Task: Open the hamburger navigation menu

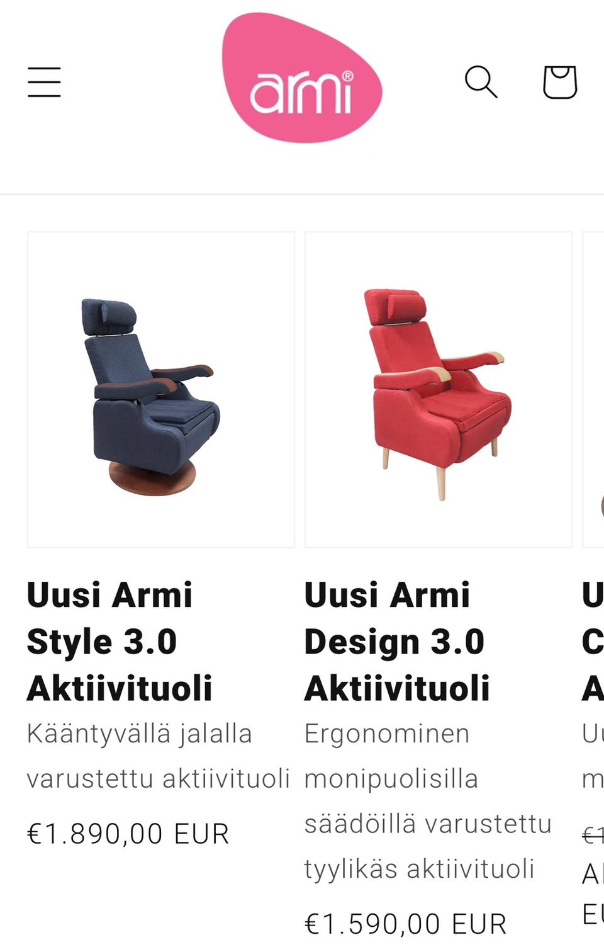Action: tap(44, 82)
